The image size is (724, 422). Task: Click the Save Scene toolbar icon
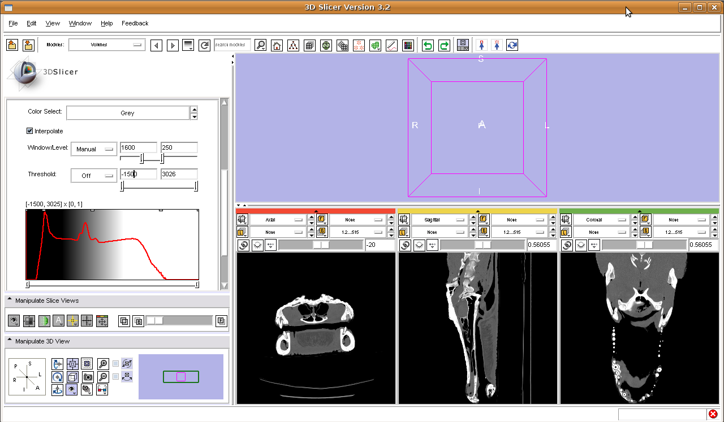[29, 45]
